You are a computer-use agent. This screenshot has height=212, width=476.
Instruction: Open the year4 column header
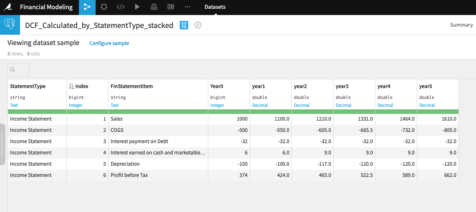tap(384, 86)
